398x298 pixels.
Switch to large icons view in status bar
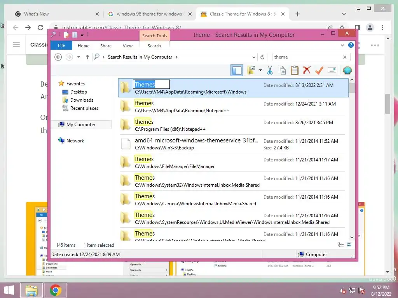click(x=349, y=245)
